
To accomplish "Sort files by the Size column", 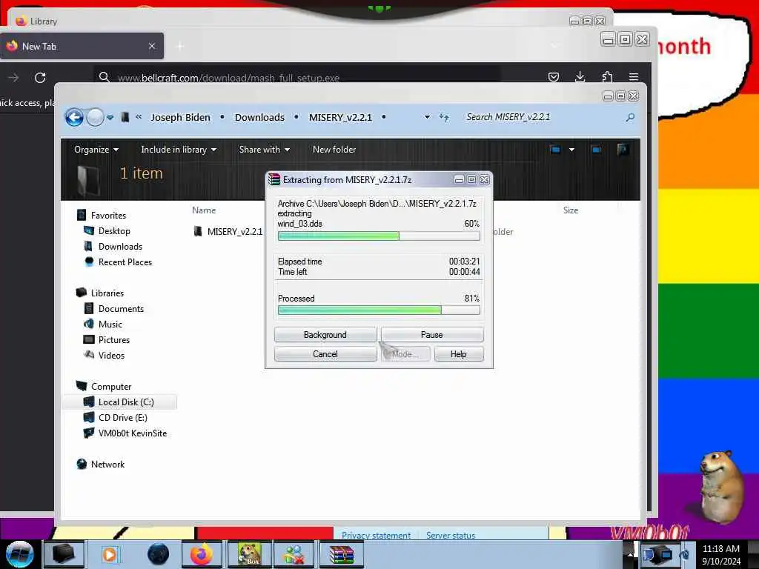I will click(571, 210).
